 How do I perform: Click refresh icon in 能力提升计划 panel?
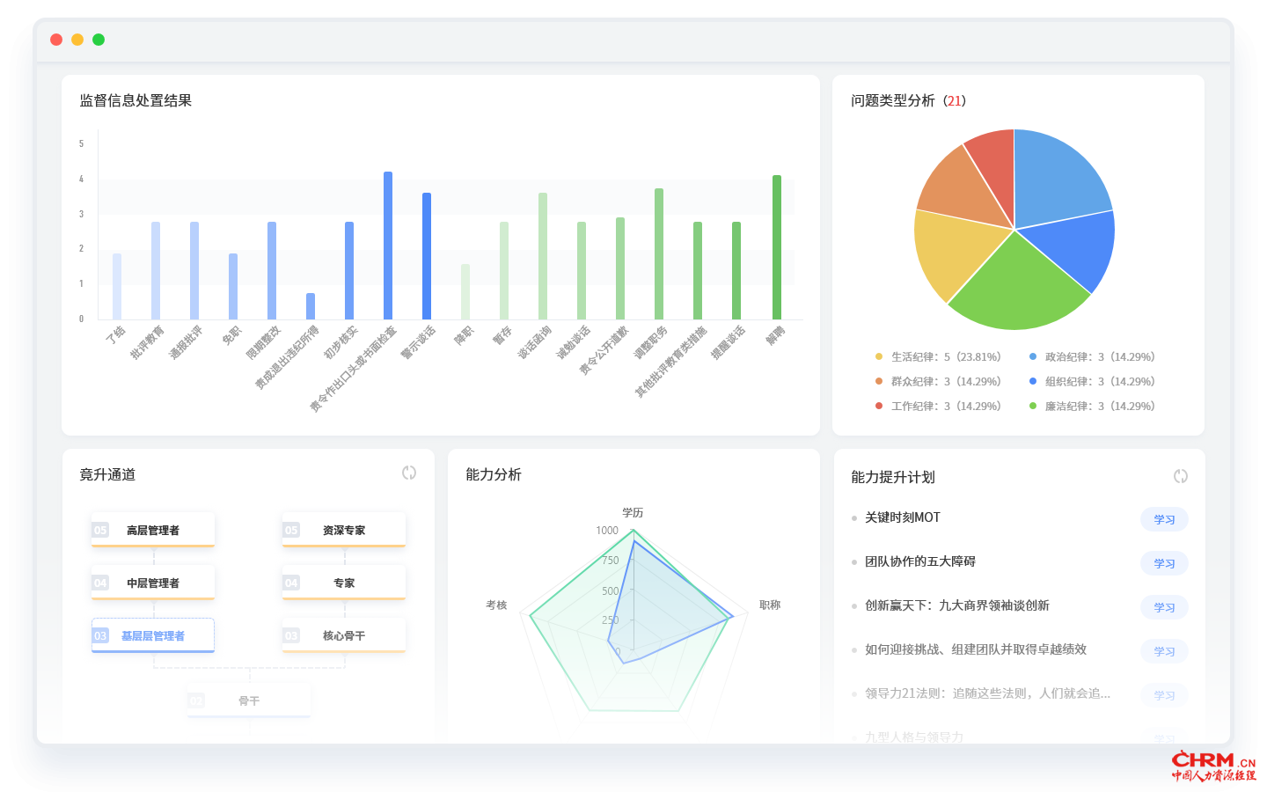pos(1180,476)
